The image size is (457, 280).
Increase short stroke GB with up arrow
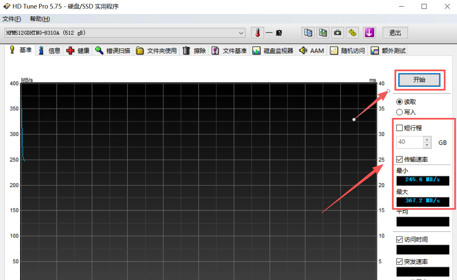click(x=427, y=140)
